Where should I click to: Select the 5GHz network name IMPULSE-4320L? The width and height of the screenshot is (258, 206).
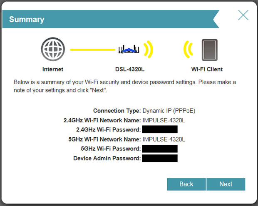click(164, 139)
